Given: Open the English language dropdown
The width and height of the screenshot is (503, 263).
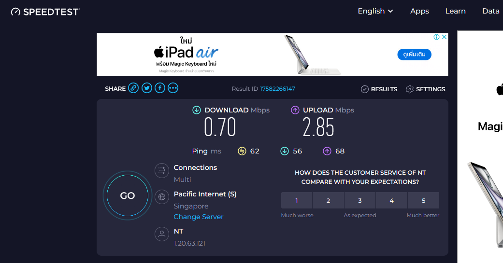Looking at the screenshot, I should (x=375, y=11).
